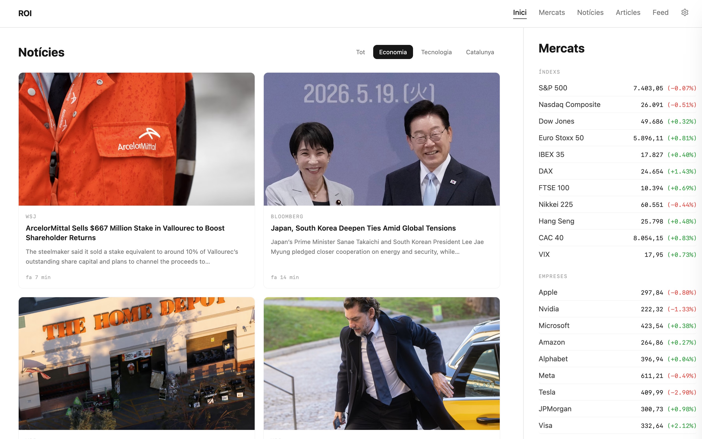The height and width of the screenshot is (439, 702).
Task: Click the Dow Jones index row
Action: click(617, 121)
